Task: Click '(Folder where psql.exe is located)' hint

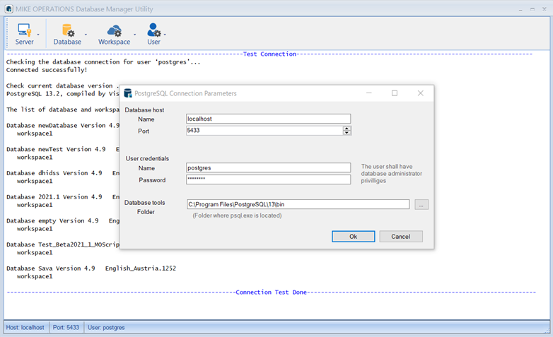Action: (237, 215)
